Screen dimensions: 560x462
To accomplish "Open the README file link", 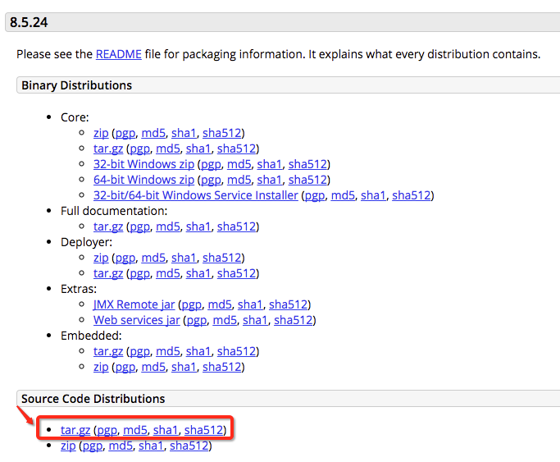I will pos(118,54).
